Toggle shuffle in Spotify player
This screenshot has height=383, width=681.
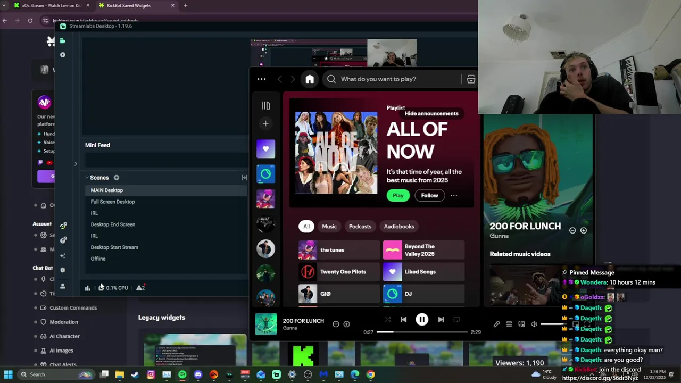387,320
